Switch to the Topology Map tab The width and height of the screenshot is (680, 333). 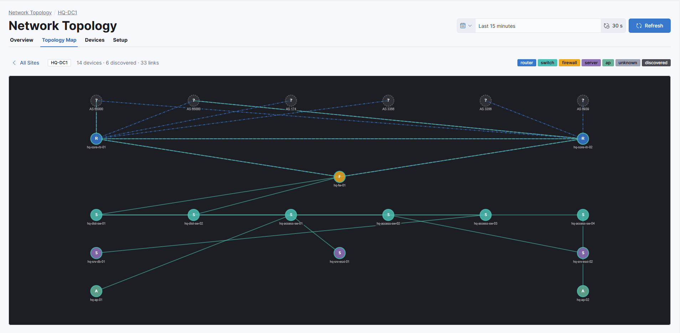pos(59,40)
